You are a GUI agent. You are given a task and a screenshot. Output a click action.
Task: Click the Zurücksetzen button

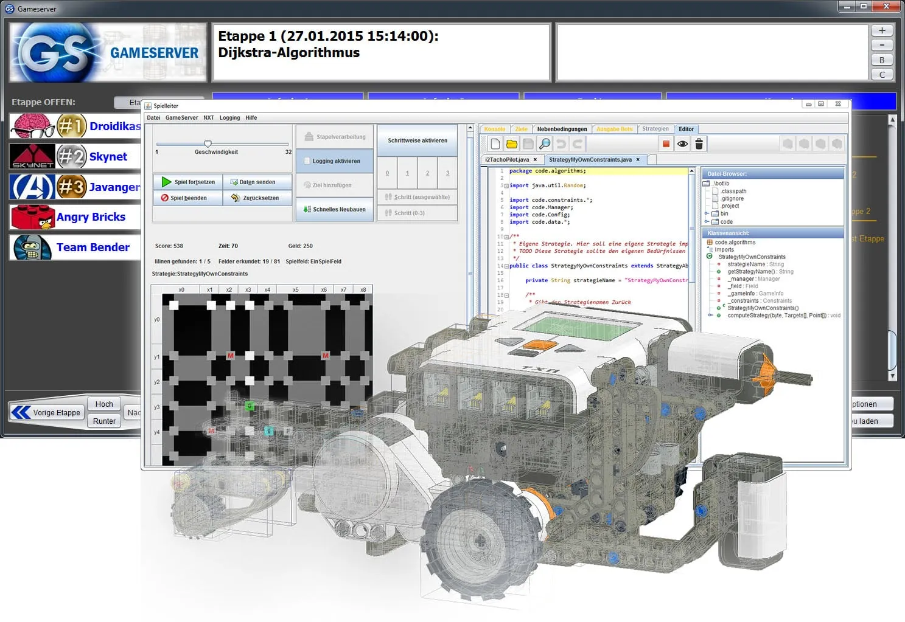(x=257, y=198)
